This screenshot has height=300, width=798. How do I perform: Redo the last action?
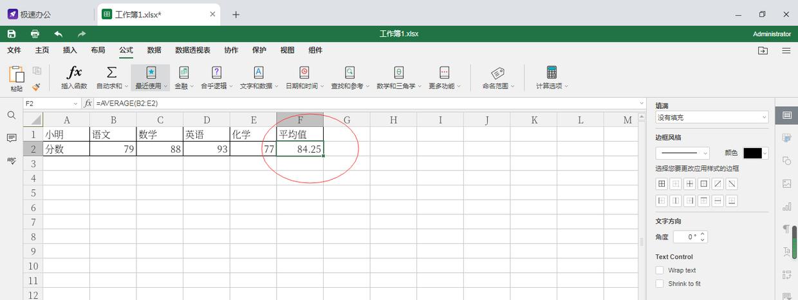click(x=82, y=33)
